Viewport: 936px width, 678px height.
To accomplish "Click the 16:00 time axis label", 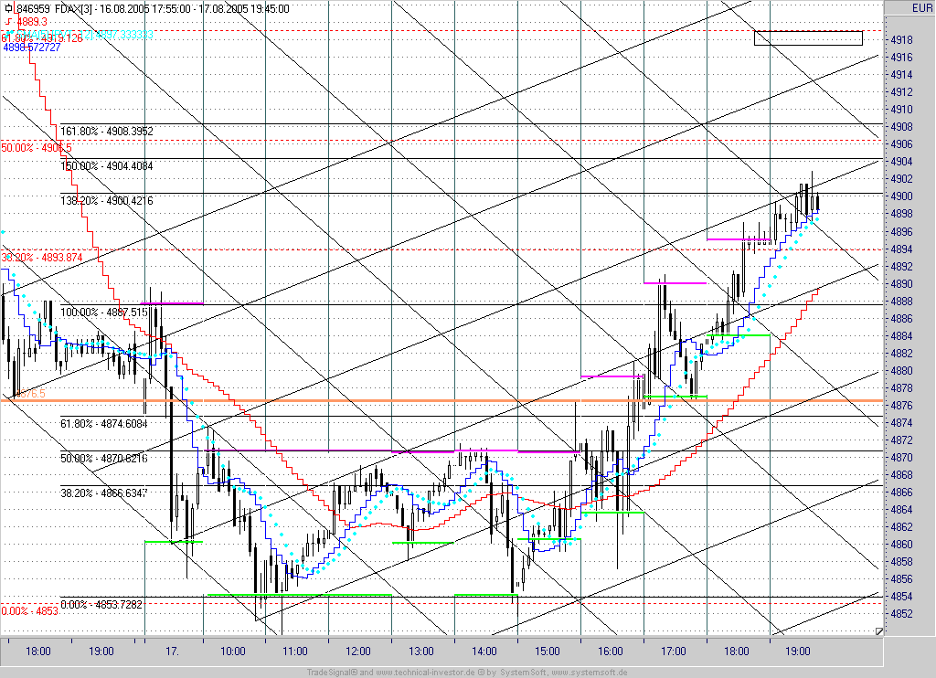I will 610,652.
